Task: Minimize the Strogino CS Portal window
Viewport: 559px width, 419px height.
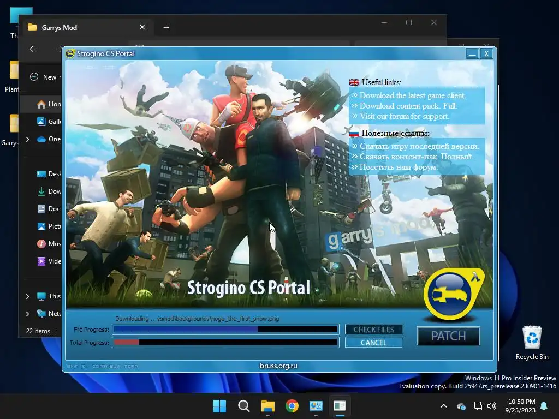Action: point(472,54)
